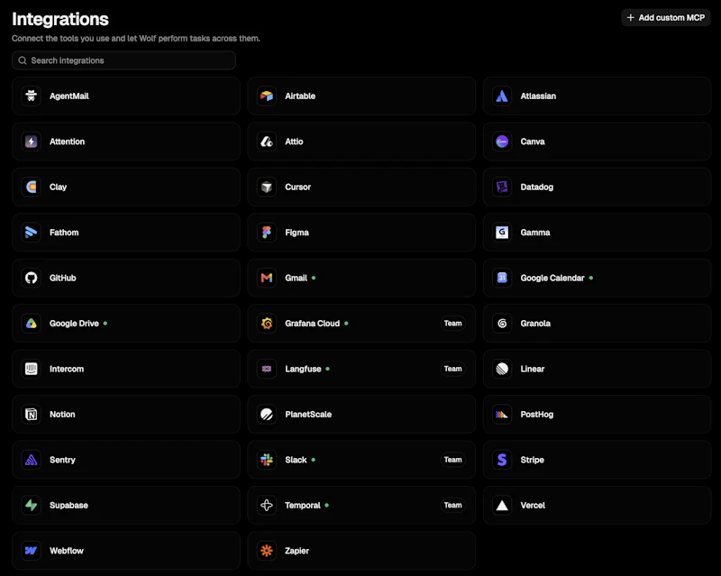Click the "Sentry" name
Viewport: 721px width, 576px height.
[62, 460]
